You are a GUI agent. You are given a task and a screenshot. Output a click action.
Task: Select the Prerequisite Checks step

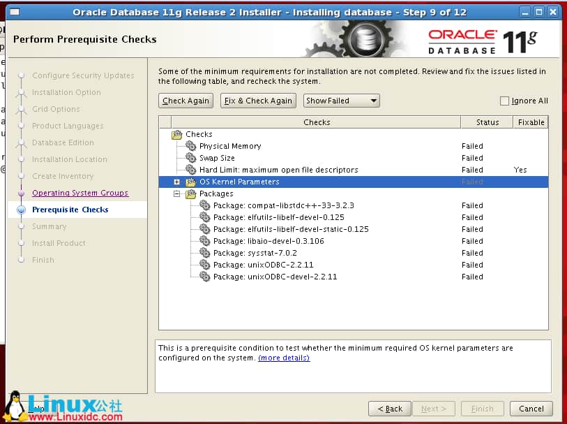tap(70, 210)
